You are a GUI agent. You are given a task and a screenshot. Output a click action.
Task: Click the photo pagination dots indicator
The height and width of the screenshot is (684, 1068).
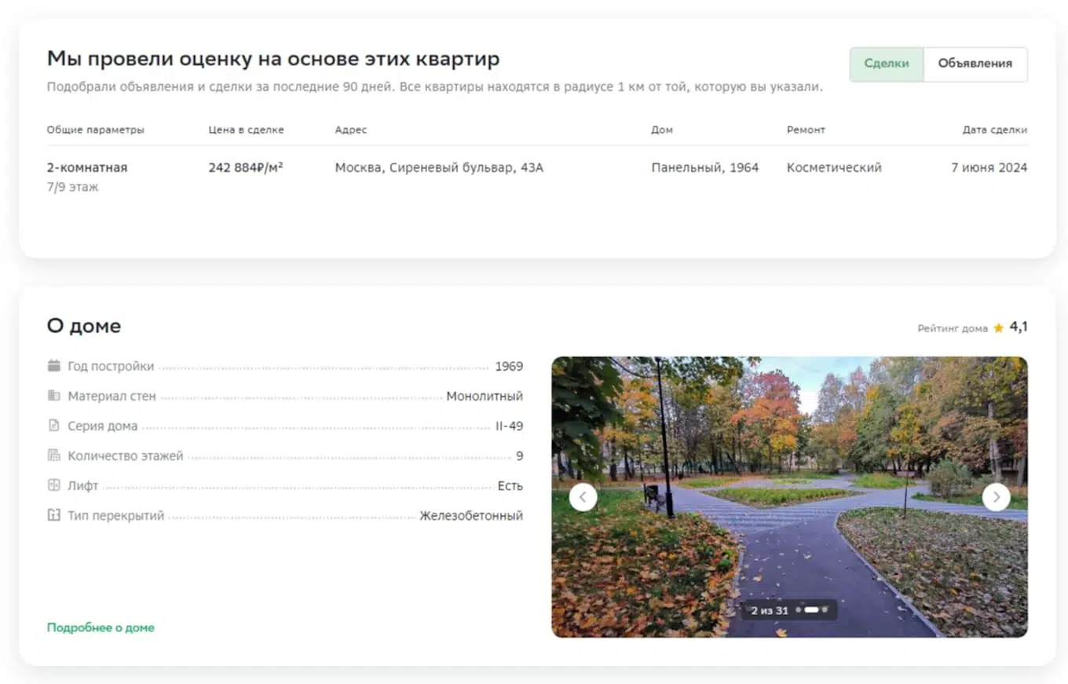point(811,610)
